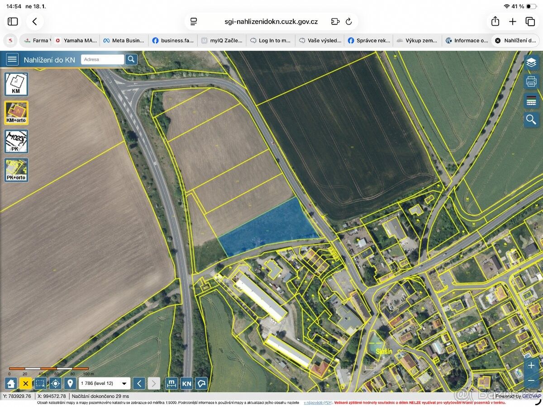Open the scale dropdown showing 1 786
The height and width of the screenshot is (407, 543).
pos(105,383)
